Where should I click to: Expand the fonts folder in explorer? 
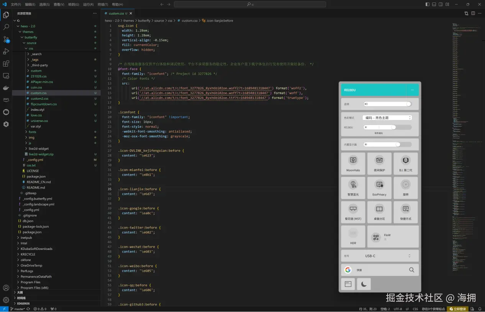(33, 132)
